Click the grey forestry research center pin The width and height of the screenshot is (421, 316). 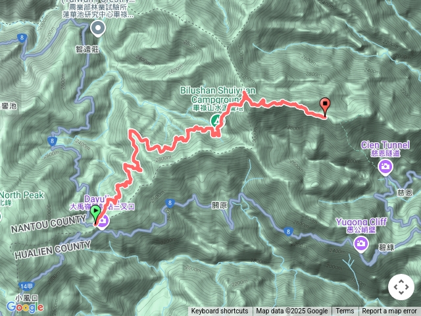click(98, 28)
